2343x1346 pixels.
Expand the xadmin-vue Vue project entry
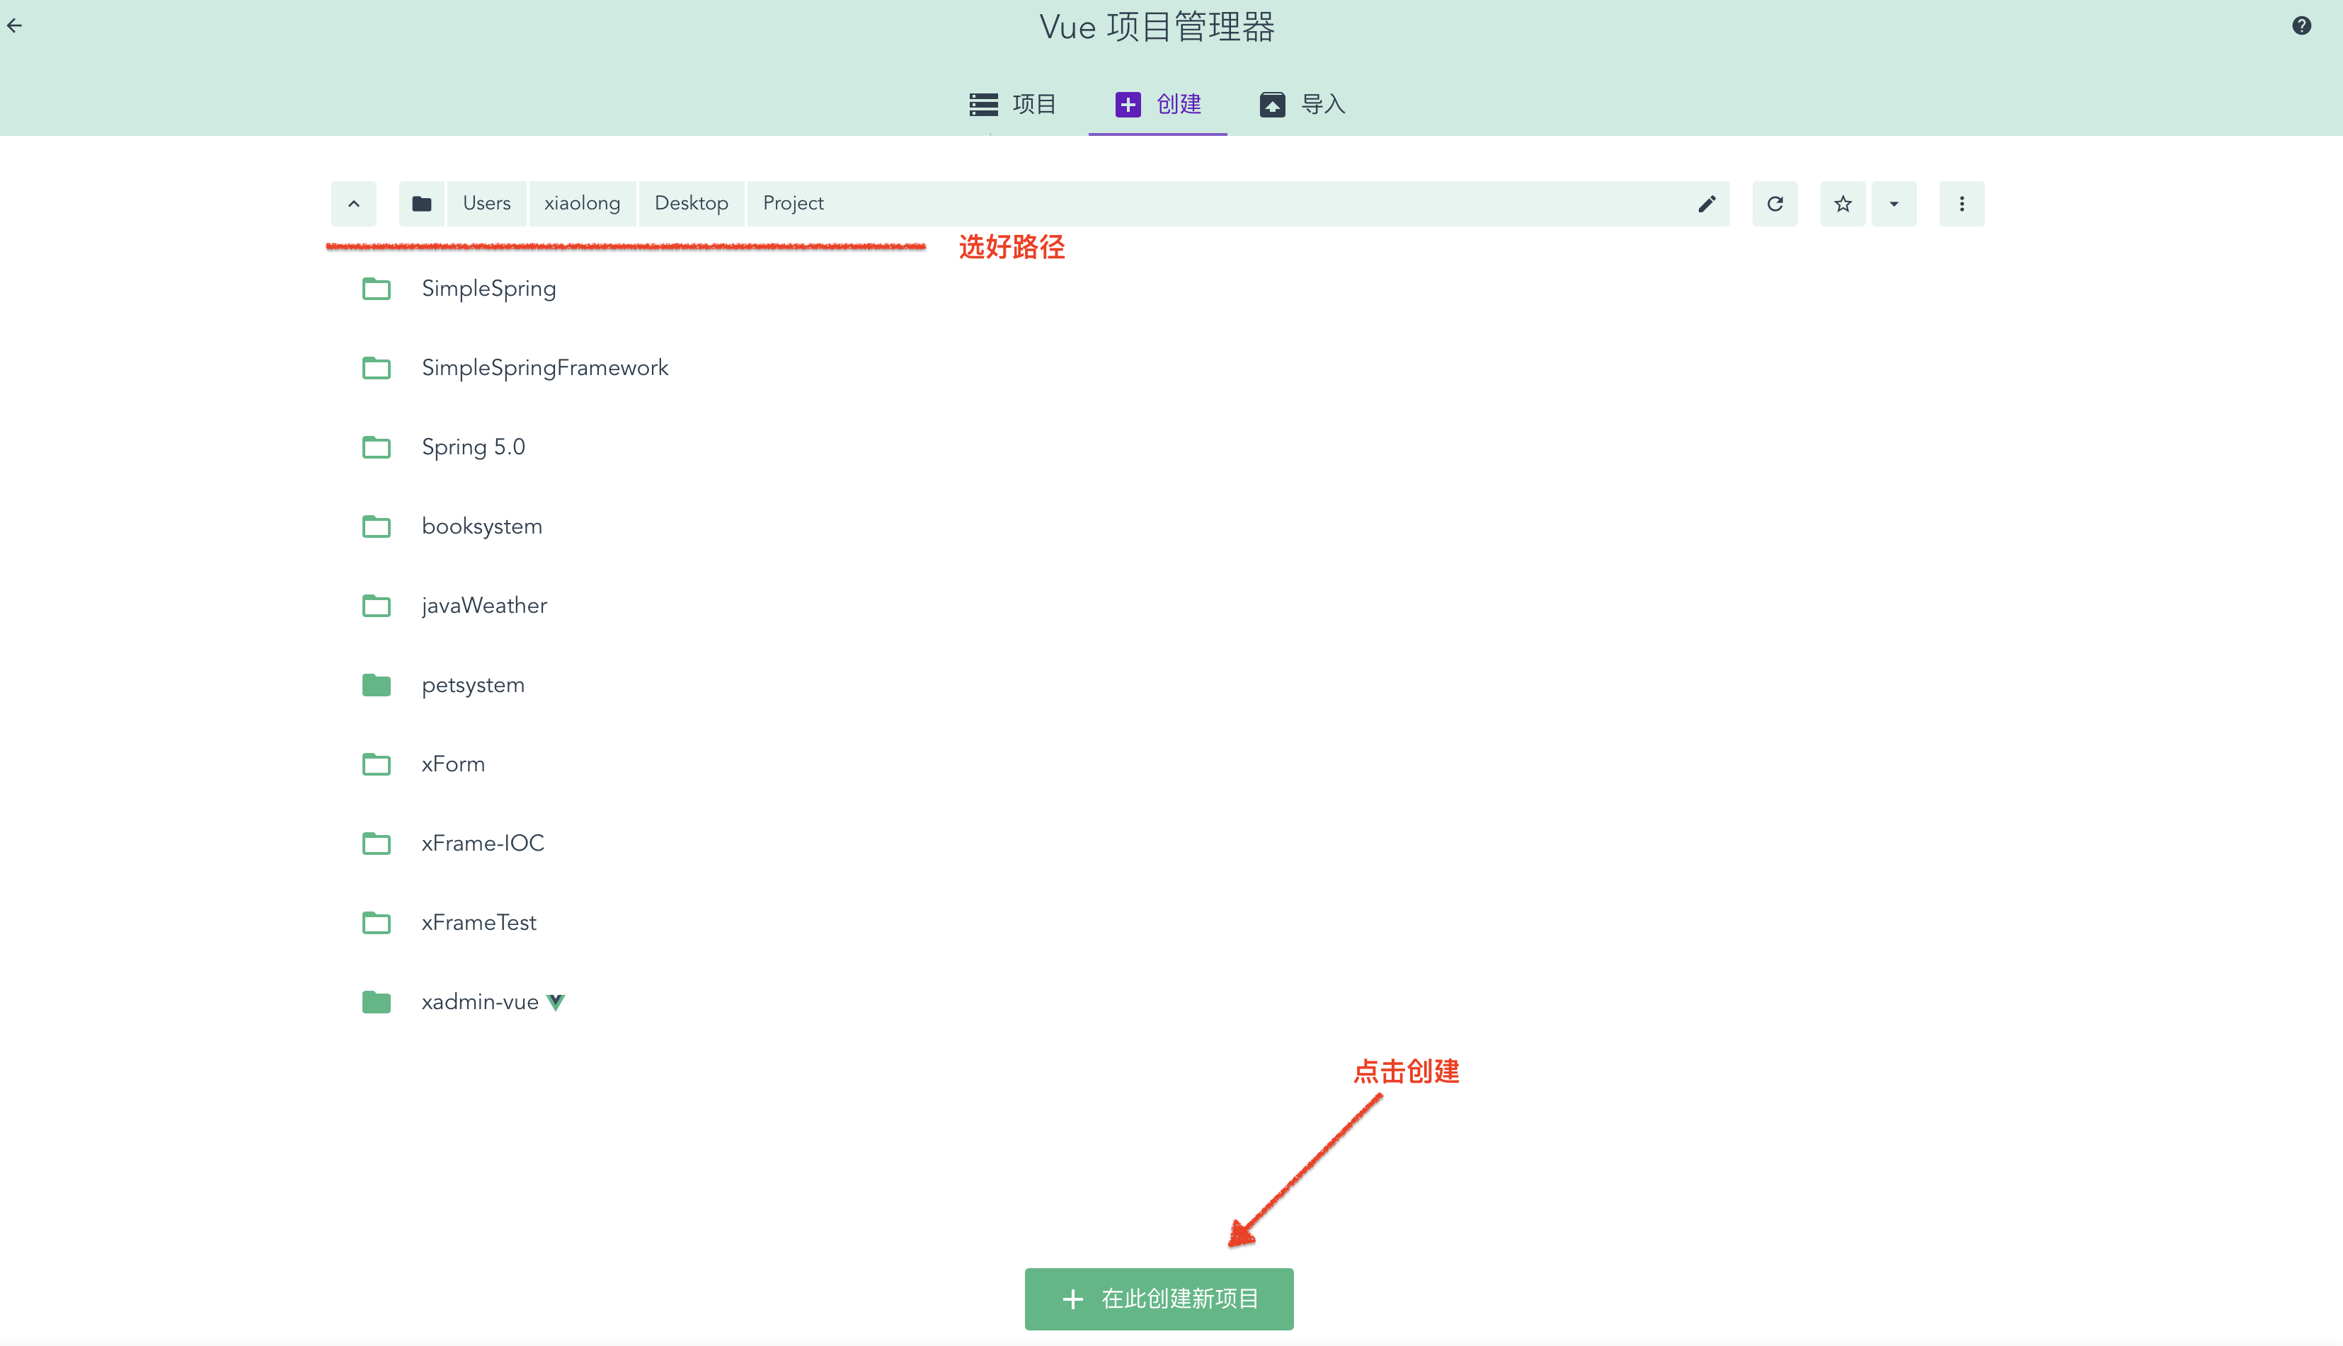click(x=481, y=1001)
